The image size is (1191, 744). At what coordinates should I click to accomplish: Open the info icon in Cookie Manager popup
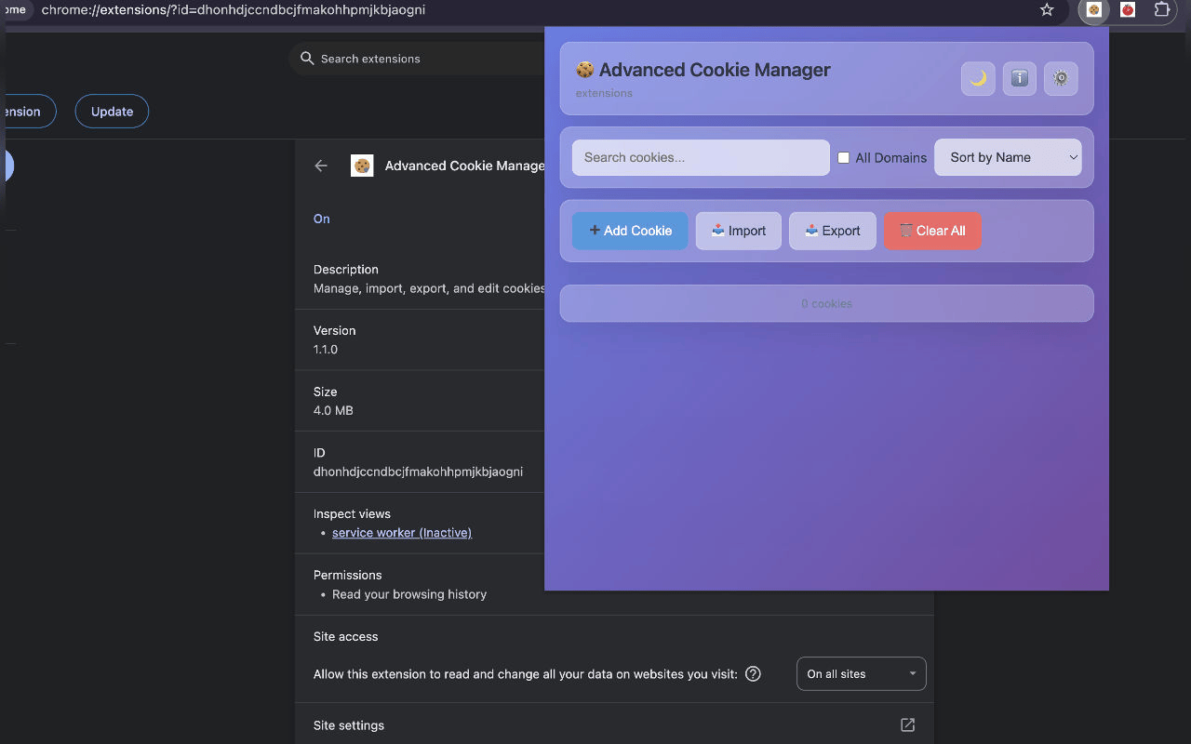click(1020, 79)
